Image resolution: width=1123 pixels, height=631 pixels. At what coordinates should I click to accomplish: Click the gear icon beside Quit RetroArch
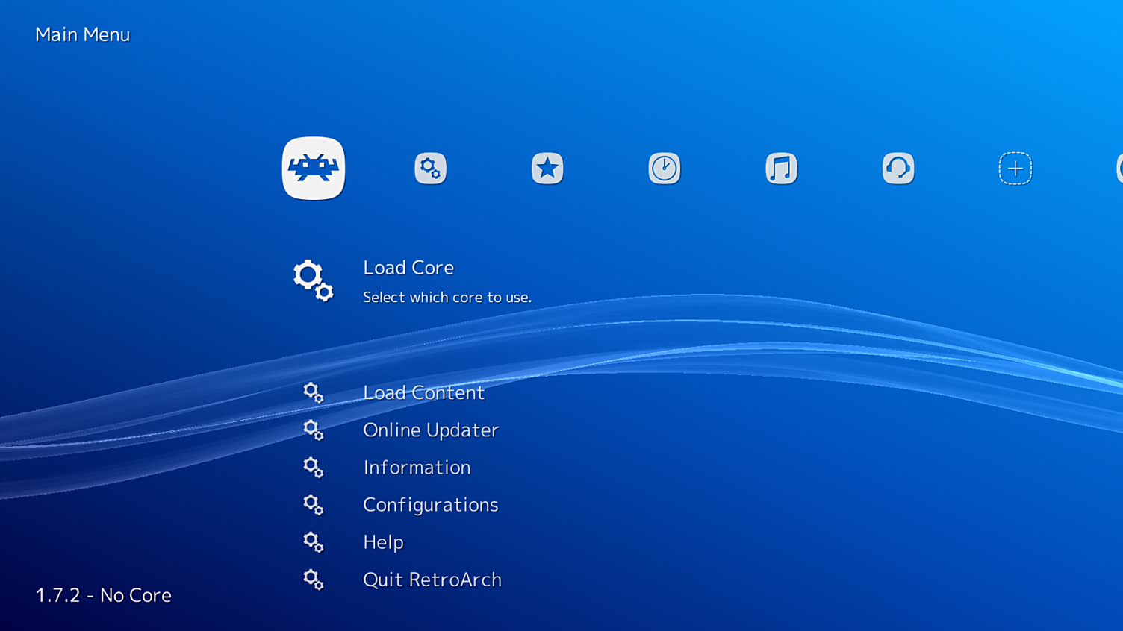tap(313, 580)
